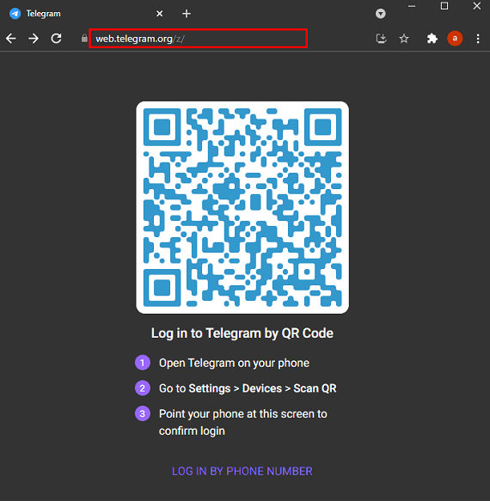
Task: Go back to the previous page
Action: [x=10, y=39]
